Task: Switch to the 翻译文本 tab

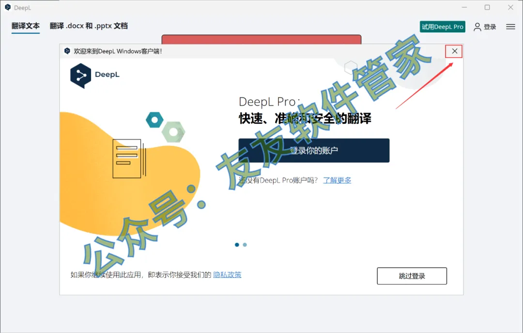Action: [x=25, y=26]
